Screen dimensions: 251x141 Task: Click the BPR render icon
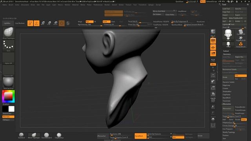pos(213,31)
